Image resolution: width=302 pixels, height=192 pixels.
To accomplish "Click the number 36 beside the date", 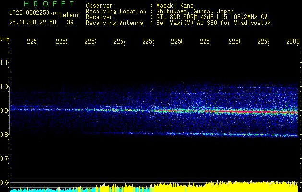I will coord(71,23).
